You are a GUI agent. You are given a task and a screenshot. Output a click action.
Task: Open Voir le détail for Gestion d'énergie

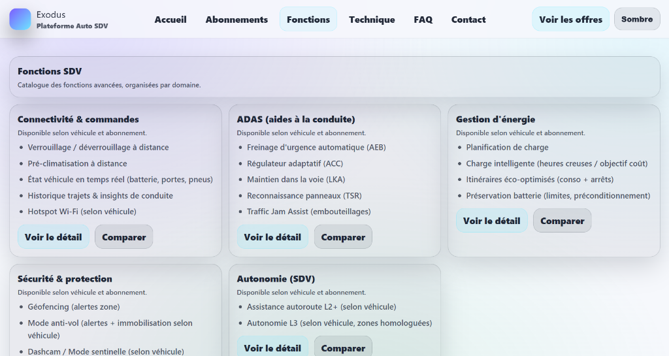click(x=491, y=221)
